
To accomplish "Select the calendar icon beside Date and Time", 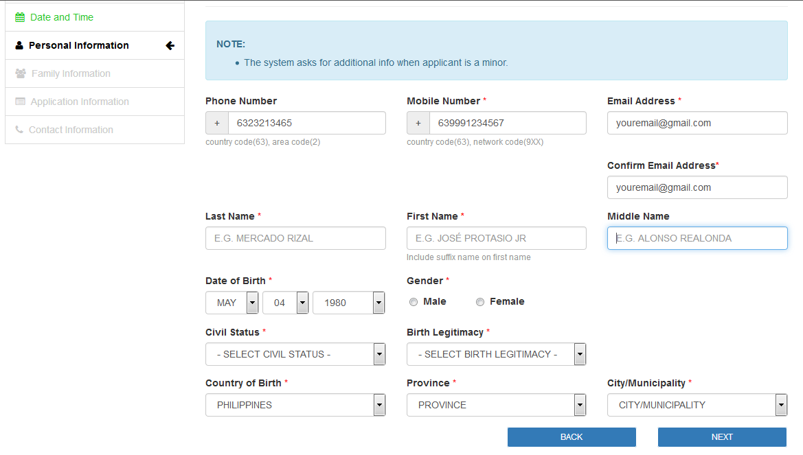I will 19,17.
